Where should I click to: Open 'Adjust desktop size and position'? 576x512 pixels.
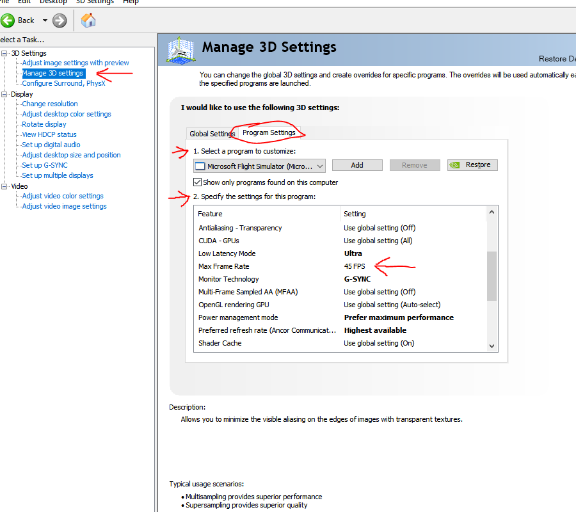(x=71, y=156)
